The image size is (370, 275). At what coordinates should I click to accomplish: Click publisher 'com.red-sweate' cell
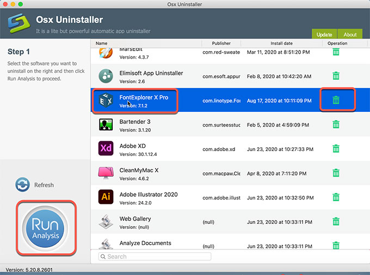click(221, 52)
